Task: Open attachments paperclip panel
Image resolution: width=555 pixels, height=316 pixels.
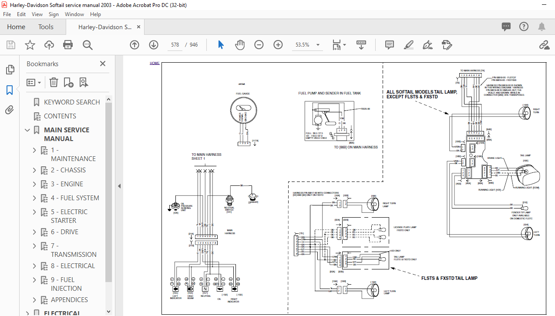Action: click(10, 110)
